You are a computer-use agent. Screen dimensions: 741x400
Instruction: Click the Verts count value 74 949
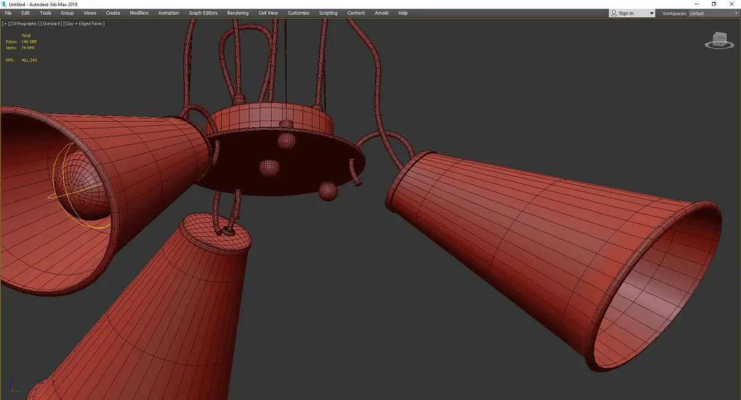point(28,47)
